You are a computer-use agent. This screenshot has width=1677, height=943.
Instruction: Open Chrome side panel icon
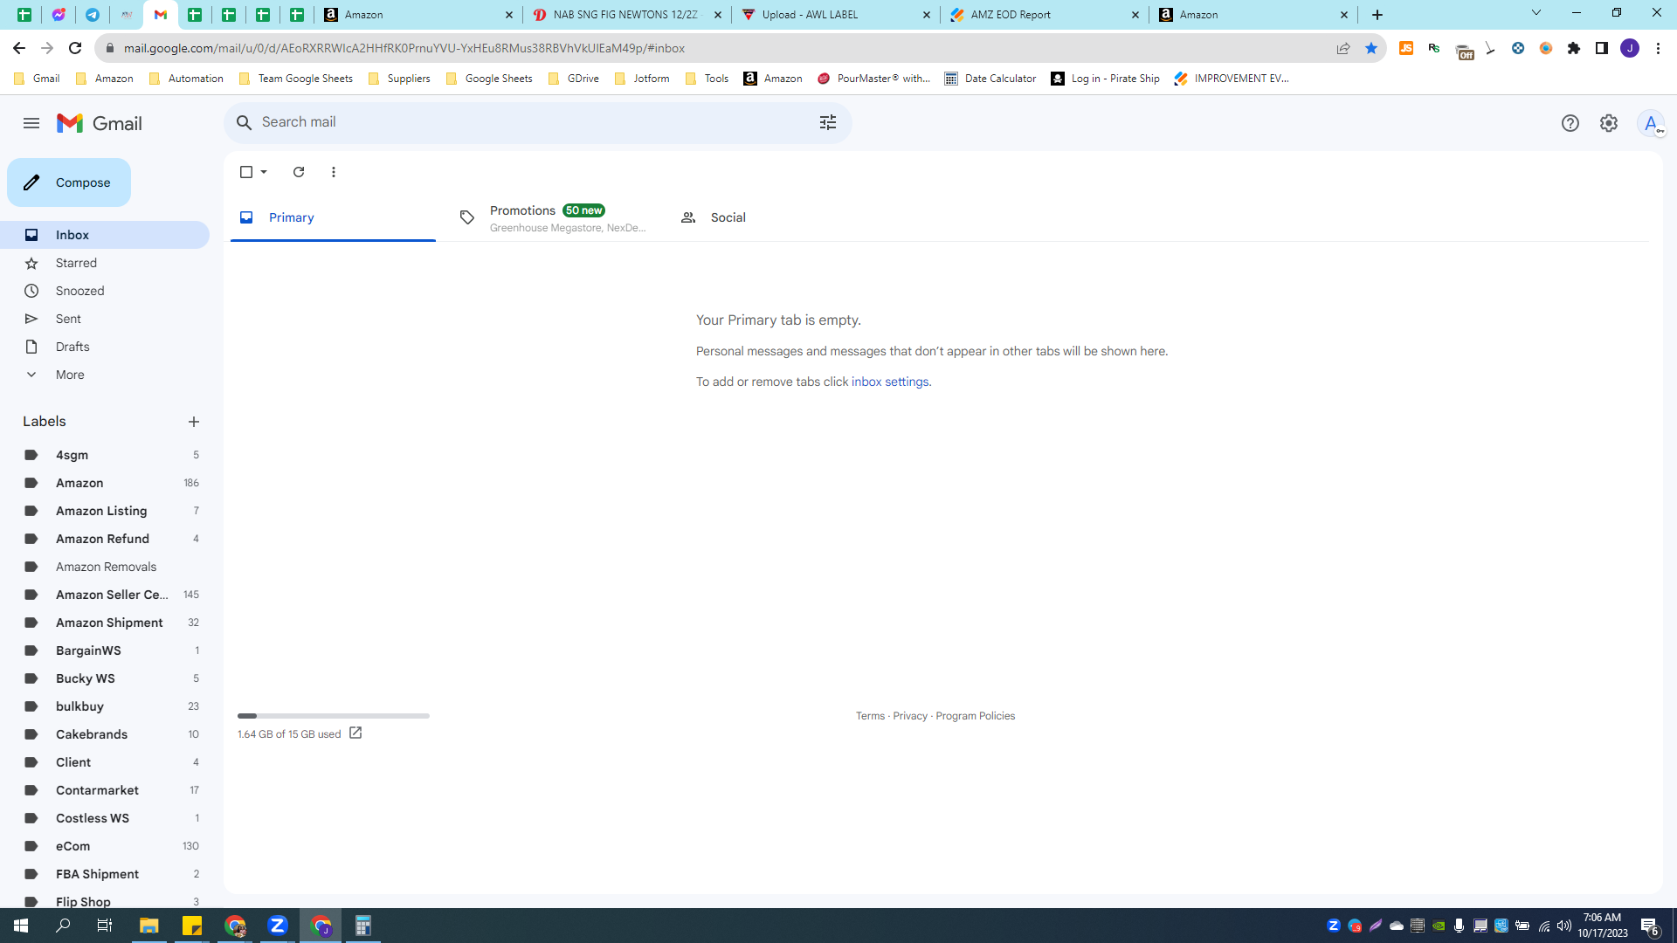[x=1602, y=48]
